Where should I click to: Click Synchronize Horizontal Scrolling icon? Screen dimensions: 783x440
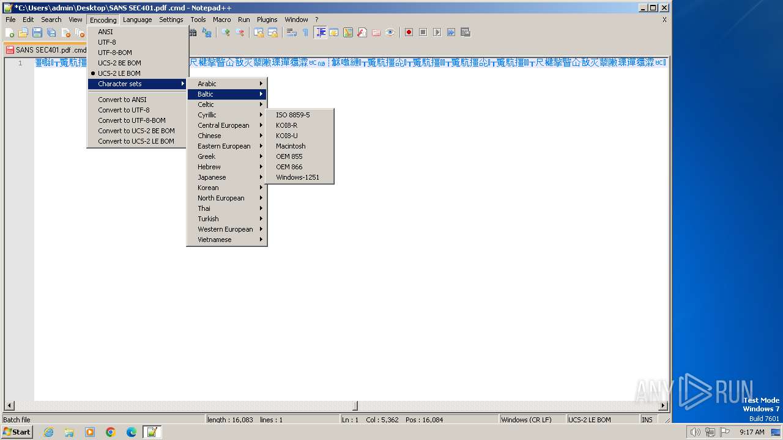[x=273, y=32]
